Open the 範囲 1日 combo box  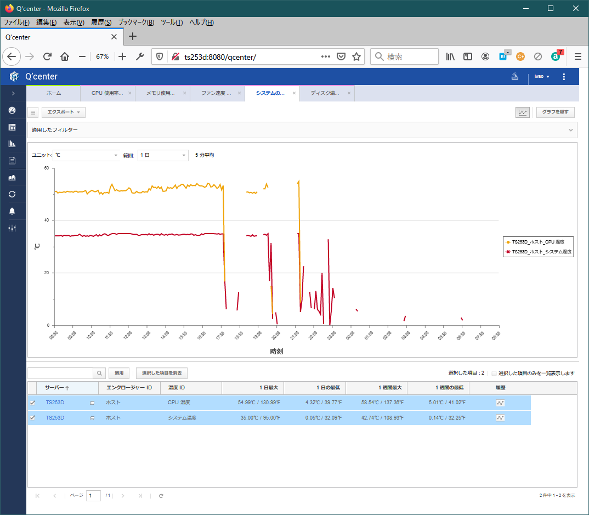(x=163, y=155)
